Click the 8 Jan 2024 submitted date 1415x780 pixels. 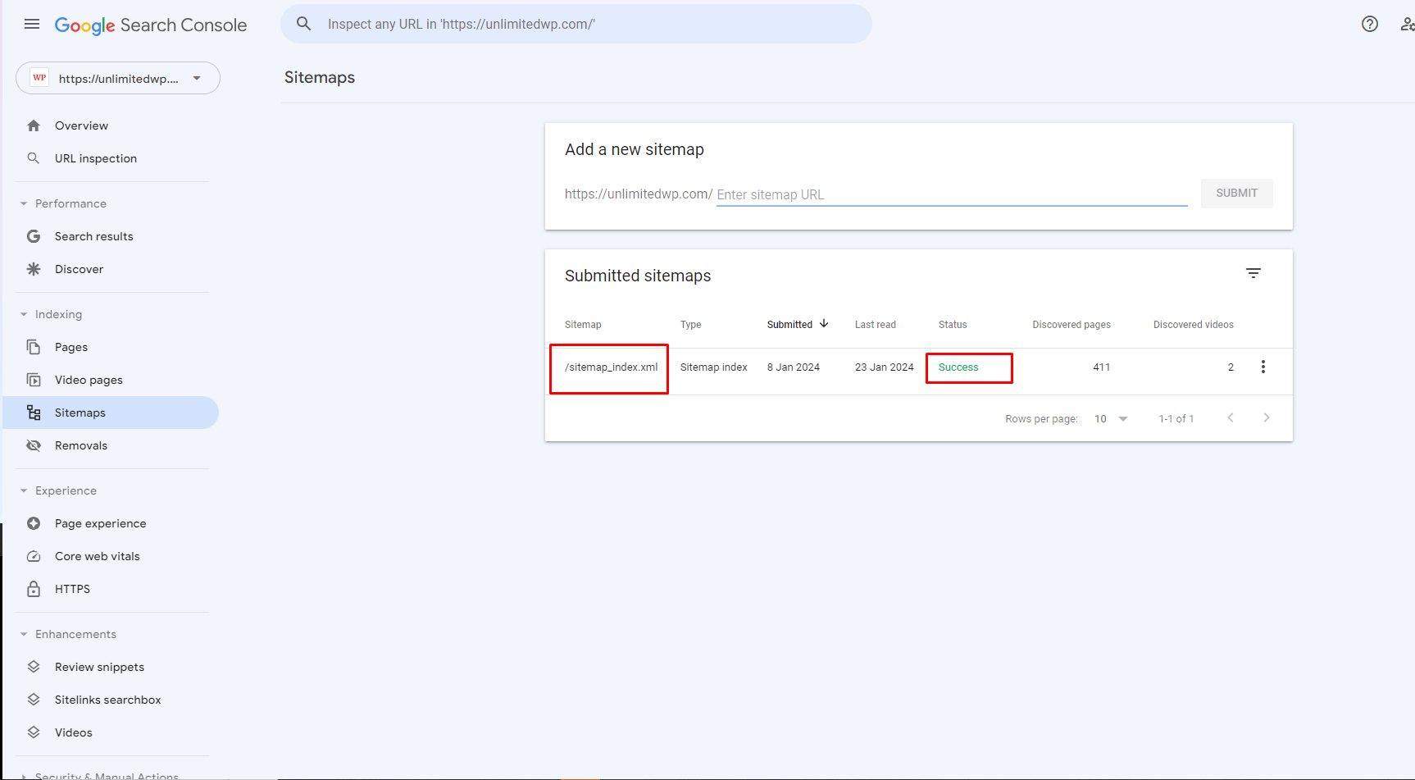[793, 367]
